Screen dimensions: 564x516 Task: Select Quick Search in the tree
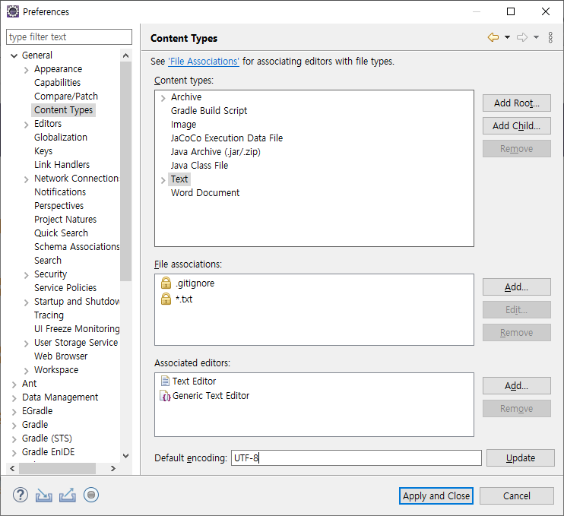(x=61, y=233)
